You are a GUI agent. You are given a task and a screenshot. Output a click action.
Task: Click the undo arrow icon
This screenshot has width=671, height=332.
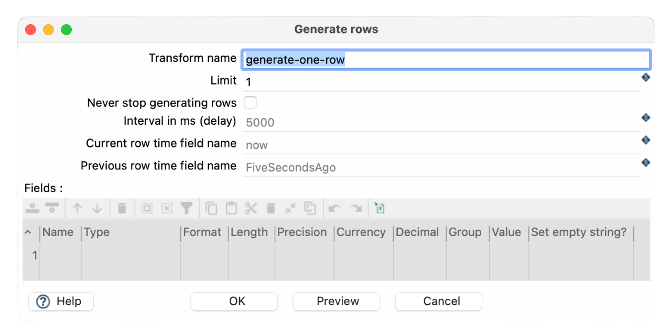coord(335,208)
